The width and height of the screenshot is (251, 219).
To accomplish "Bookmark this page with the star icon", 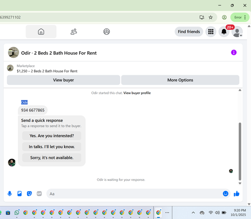I will [x=210, y=17].
